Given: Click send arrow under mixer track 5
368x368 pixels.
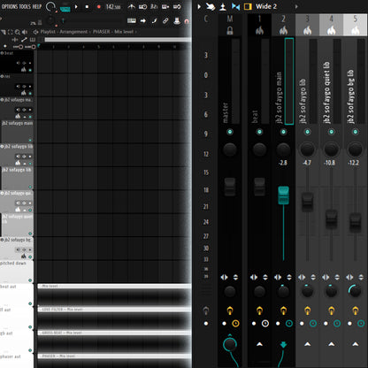Looking at the screenshot, I should click(356, 344).
